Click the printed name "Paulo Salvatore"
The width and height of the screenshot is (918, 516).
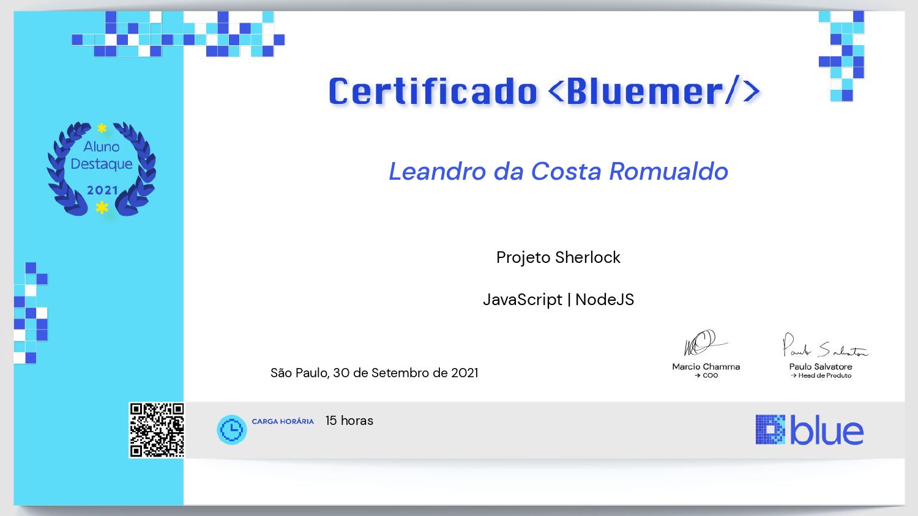[x=821, y=367]
